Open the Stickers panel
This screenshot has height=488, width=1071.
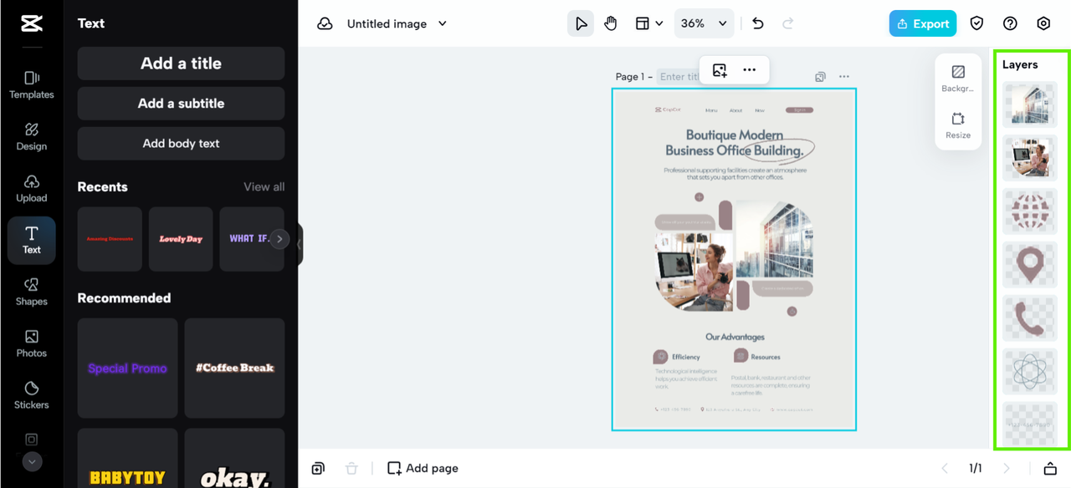point(32,396)
